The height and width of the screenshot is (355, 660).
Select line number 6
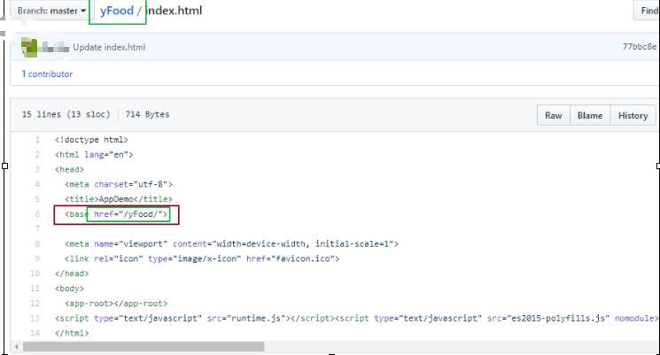click(37, 214)
